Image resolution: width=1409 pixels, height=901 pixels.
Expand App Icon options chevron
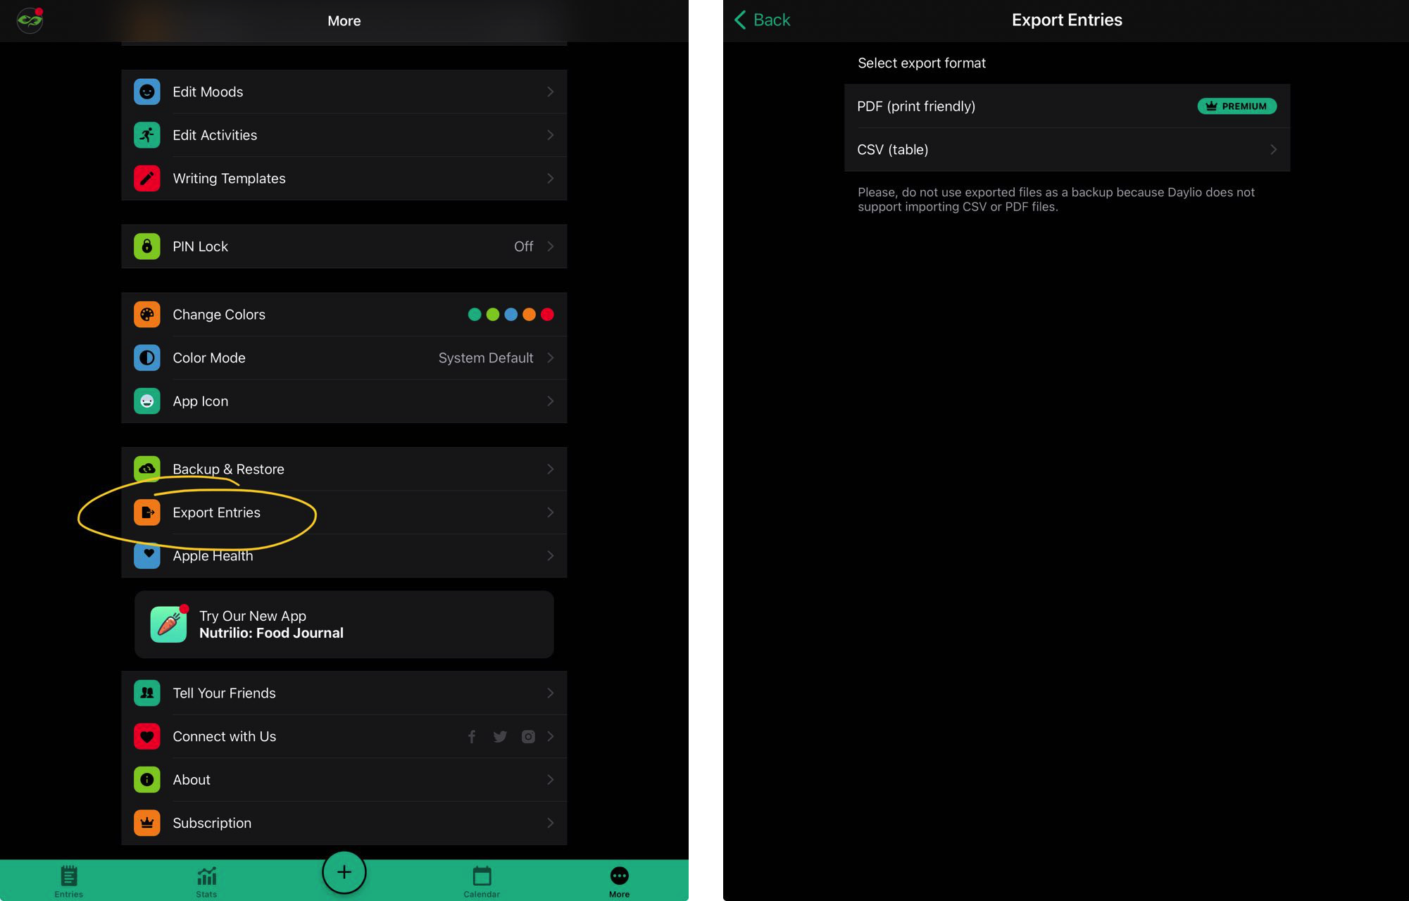click(x=549, y=401)
